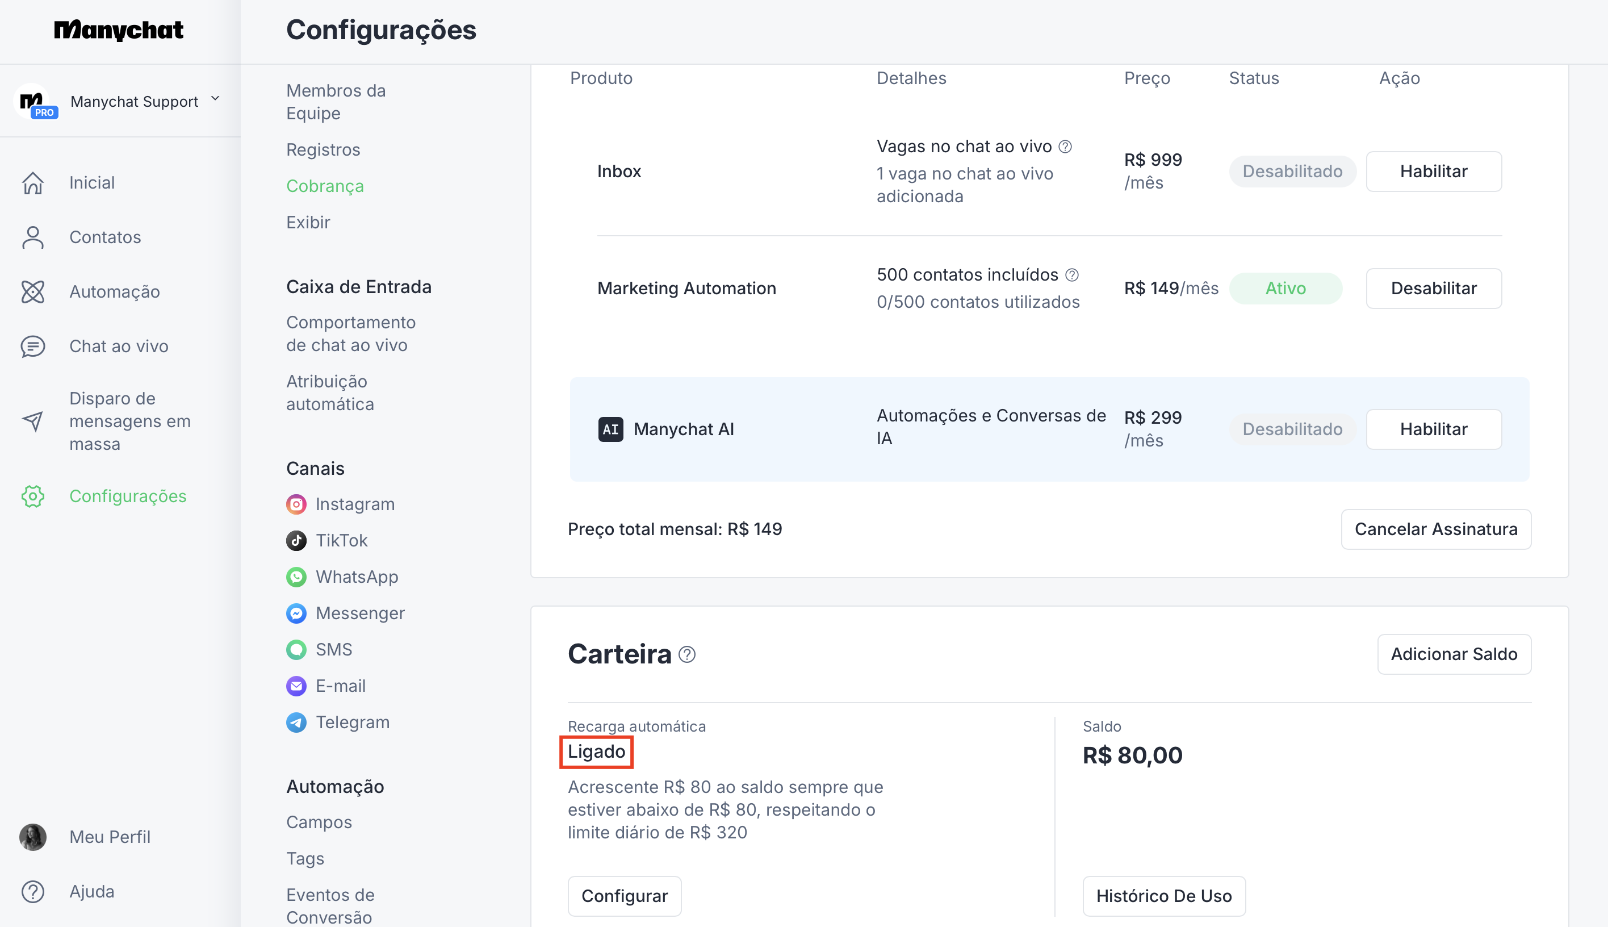Open Exibir settings
The image size is (1608, 927).
[x=308, y=222]
